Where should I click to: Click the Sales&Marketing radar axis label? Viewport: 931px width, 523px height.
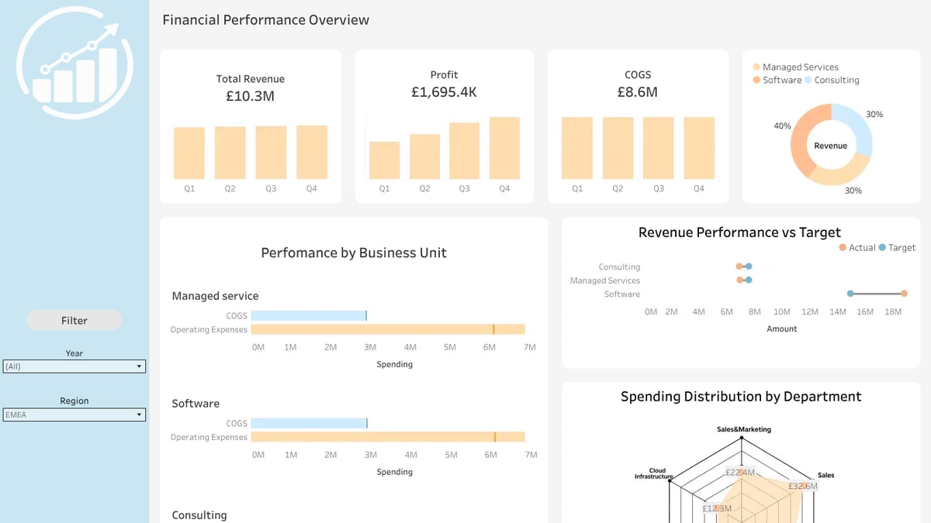click(744, 429)
